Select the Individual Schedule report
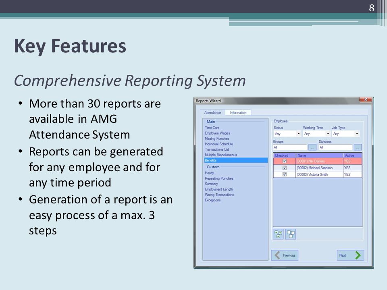This screenshot has height=290, width=387. pos(218,144)
